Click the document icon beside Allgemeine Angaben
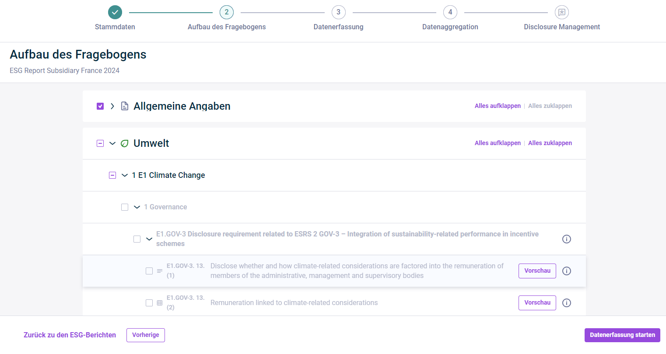The height and width of the screenshot is (354, 666). (x=125, y=106)
